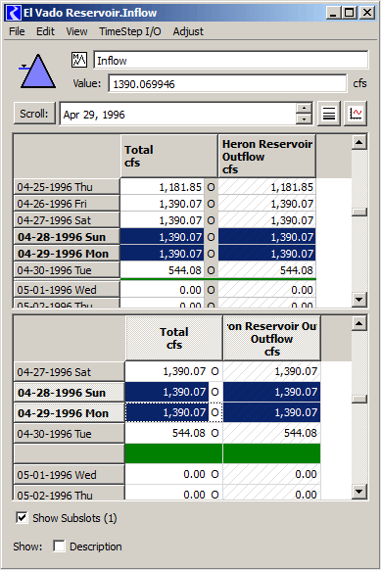Click the upper table scroll-up arrow
The height and width of the screenshot is (570, 381).
pyautogui.click(x=359, y=142)
